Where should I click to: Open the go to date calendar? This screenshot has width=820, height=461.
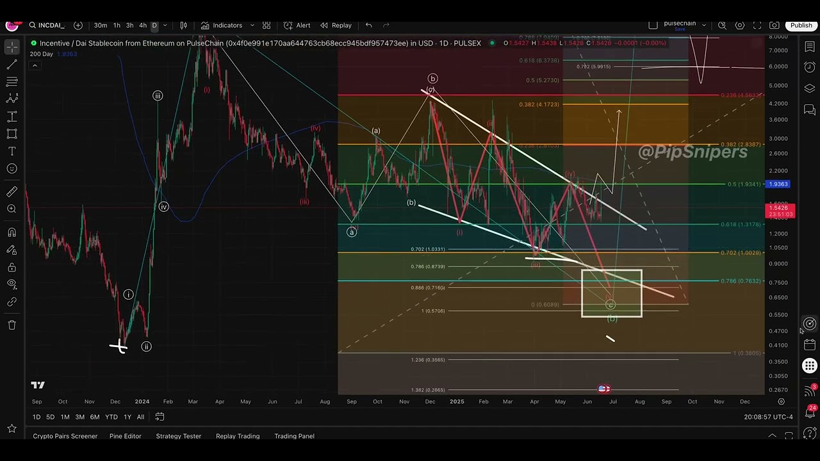point(160,417)
